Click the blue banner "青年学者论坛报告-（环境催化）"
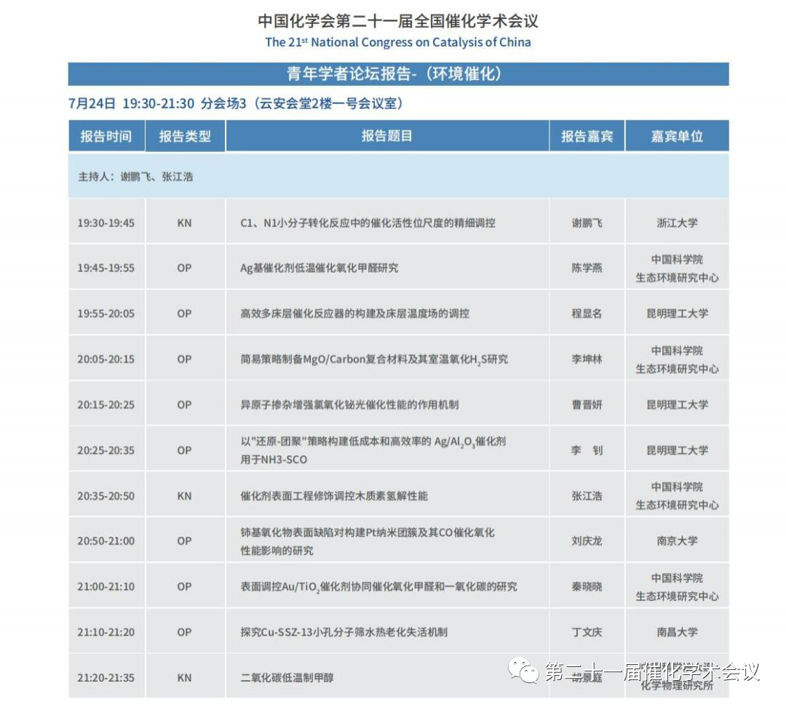The height and width of the screenshot is (707, 786). [399, 74]
